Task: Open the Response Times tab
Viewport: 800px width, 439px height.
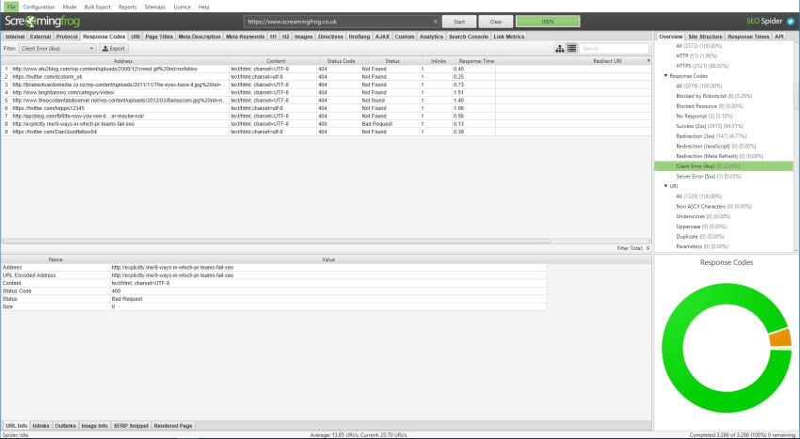Action: (x=748, y=37)
